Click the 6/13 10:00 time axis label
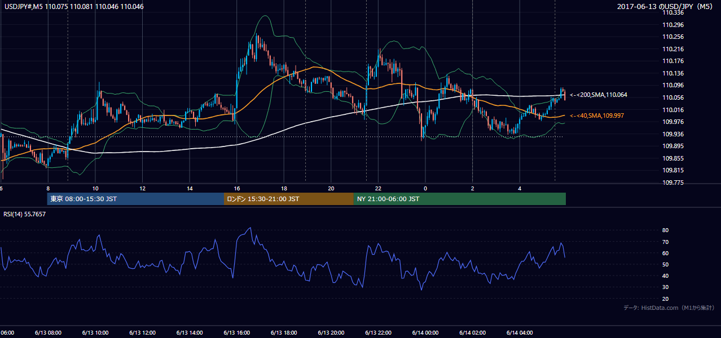Viewport: 721px width, 338px height. (x=95, y=332)
